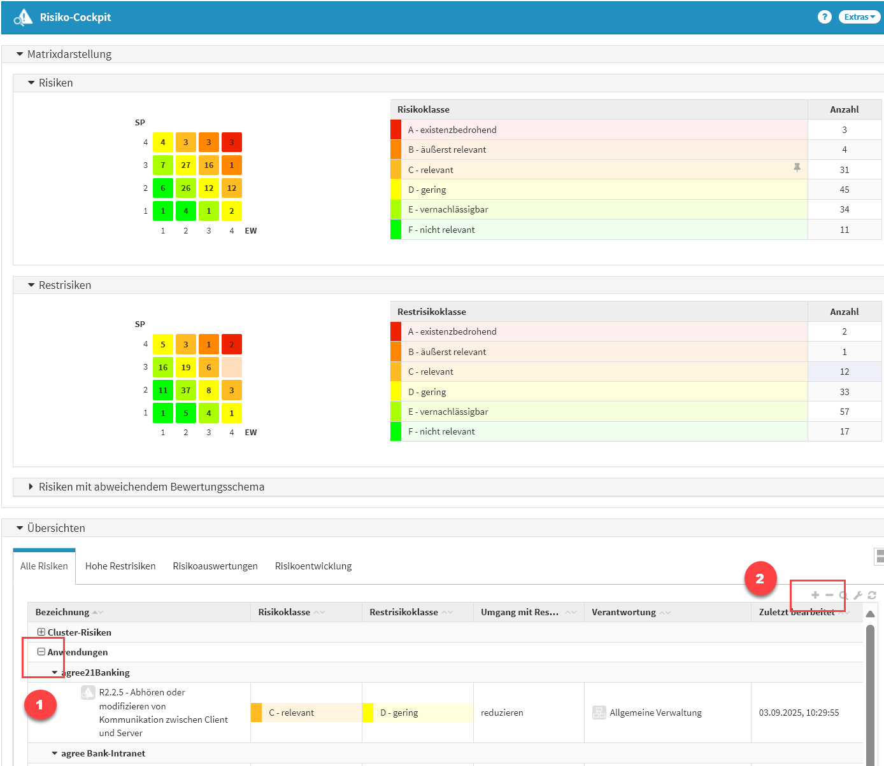Click the pin icon in the C - relevant row

pos(797,168)
